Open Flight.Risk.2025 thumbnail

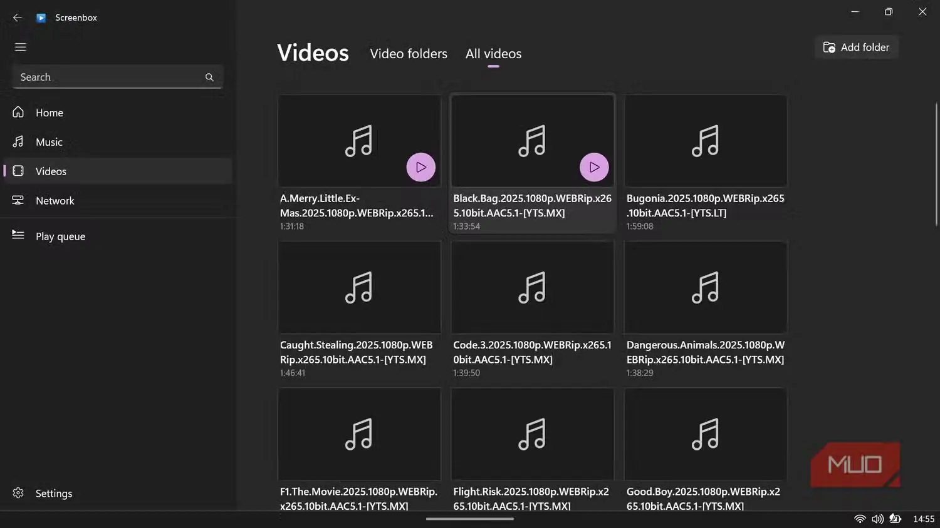click(x=533, y=434)
